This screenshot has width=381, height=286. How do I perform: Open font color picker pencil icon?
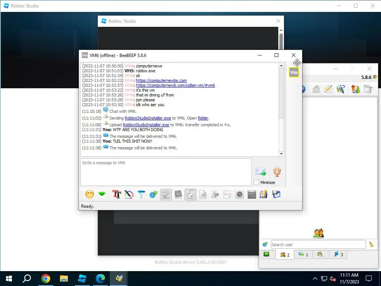129,194
